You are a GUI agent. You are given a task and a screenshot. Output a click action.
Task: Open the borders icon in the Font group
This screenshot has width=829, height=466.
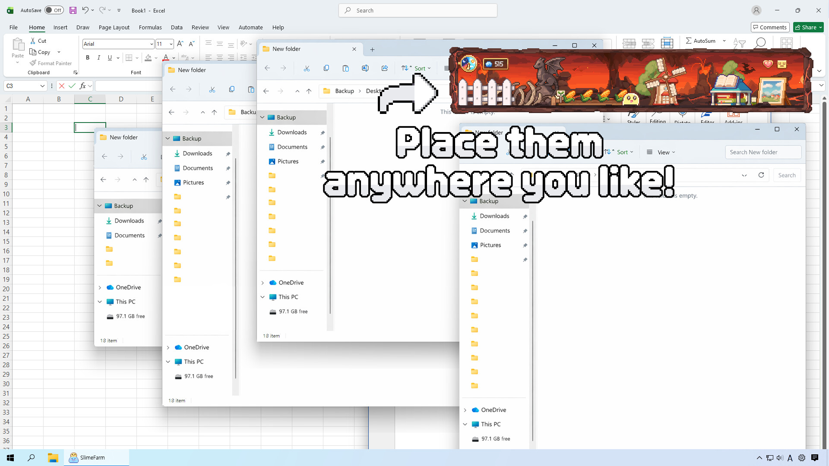click(129, 57)
